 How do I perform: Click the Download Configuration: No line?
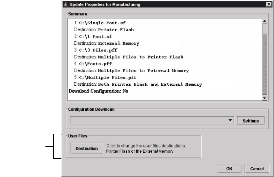pos(98,91)
